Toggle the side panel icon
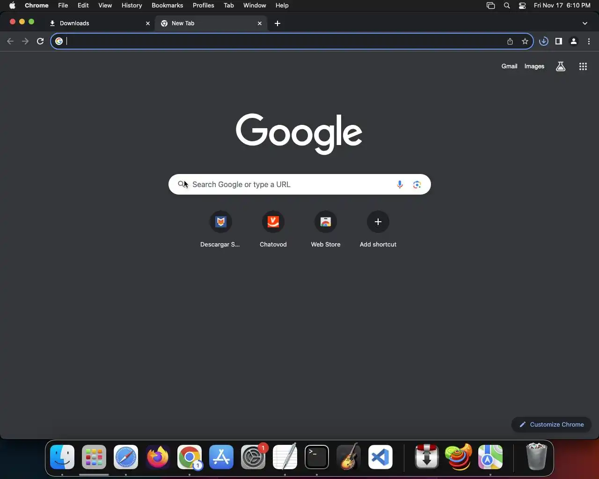This screenshot has width=599, height=479. pos(558,41)
